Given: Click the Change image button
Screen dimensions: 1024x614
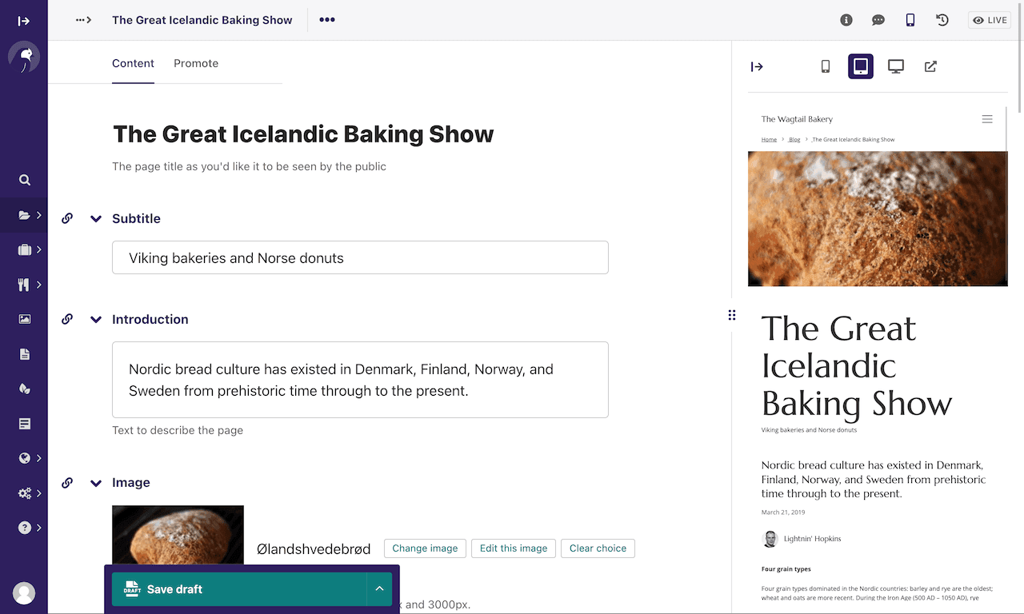Looking at the screenshot, I should tap(425, 548).
